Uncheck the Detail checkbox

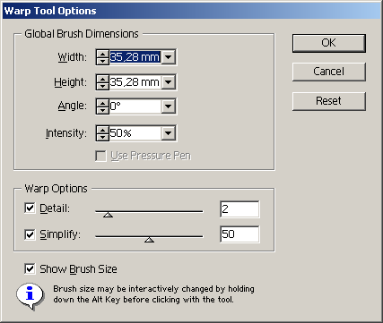30,208
